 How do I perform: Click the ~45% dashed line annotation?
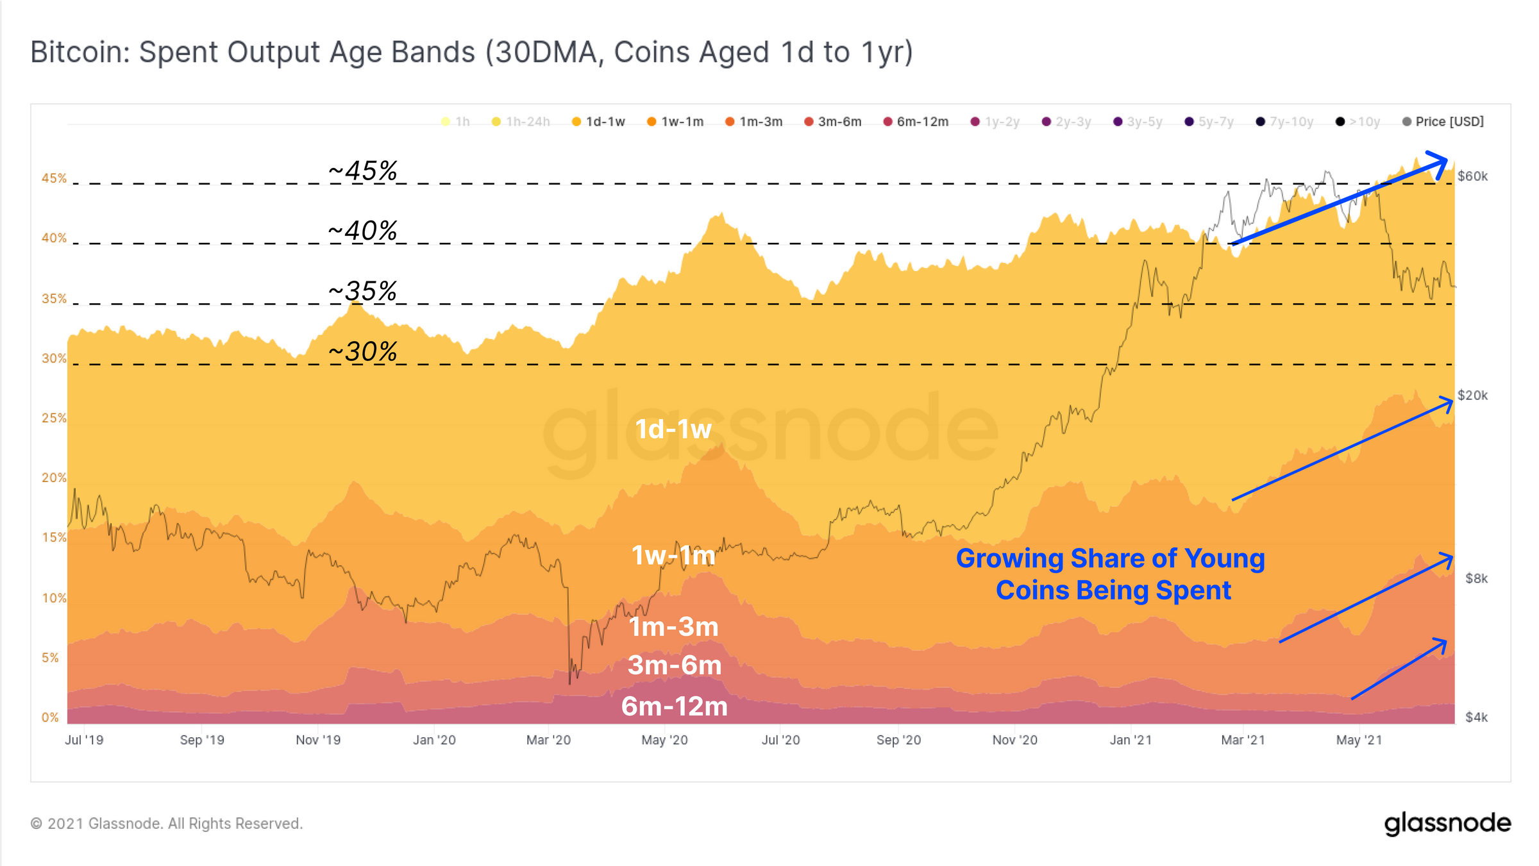pyautogui.click(x=363, y=171)
